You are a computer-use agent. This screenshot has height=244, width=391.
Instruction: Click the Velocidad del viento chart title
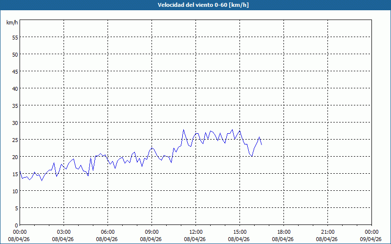point(195,5)
